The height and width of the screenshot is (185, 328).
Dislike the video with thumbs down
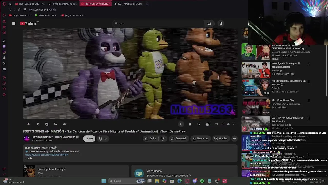point(162,138)
